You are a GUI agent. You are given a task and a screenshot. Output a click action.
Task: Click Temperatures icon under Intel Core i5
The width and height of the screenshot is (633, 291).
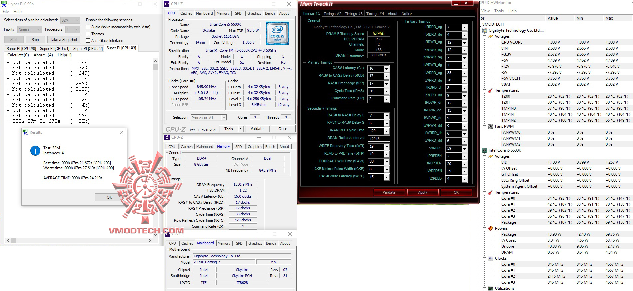click(x=491, y=192)
